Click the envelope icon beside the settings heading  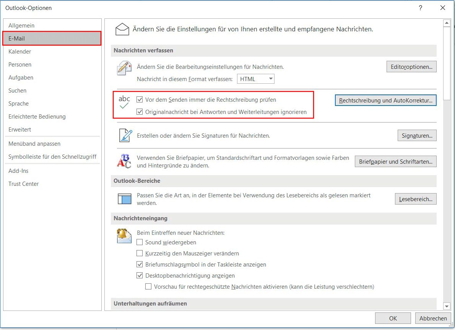[x=122, y=29]
